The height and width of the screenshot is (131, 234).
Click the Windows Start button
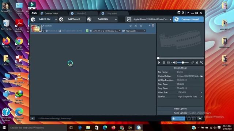(4, 128)
